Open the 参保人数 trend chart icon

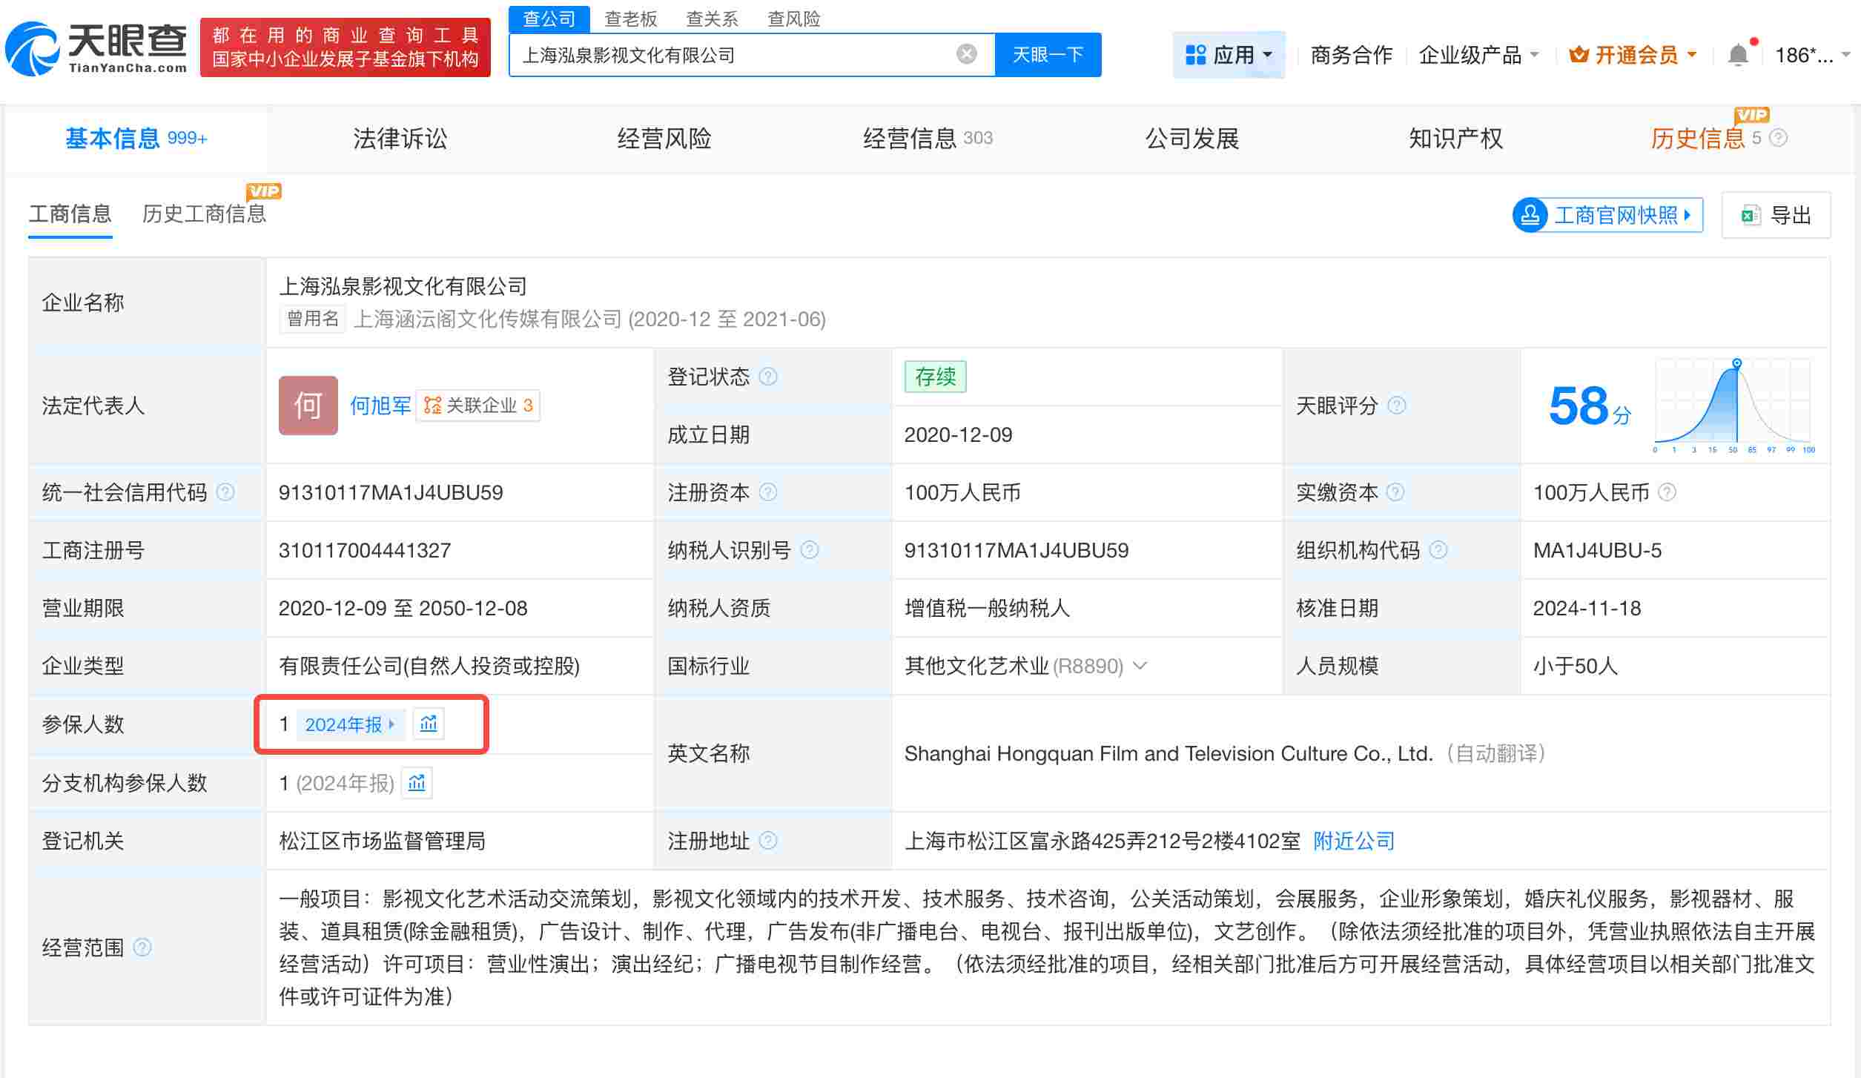pos(429,724)
